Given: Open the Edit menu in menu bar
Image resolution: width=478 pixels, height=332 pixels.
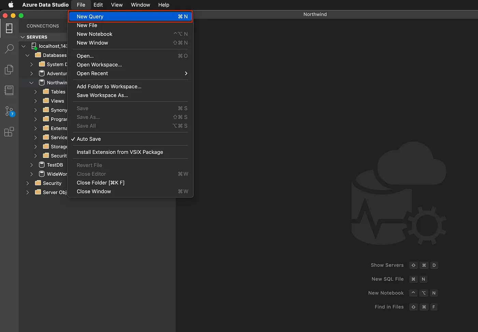Looking at the screenshot, I should point(98,5).
